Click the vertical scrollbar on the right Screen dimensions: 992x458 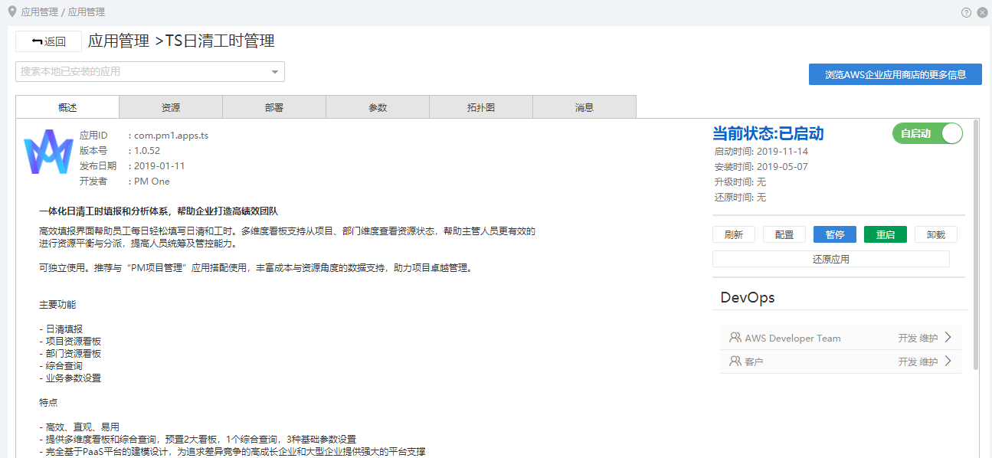coord(975,245)
